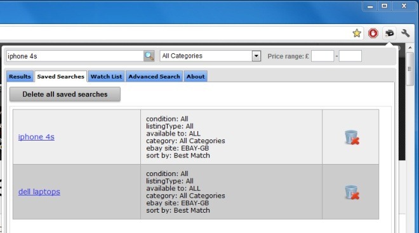This screenshot has width=419, height=233.
Task: Open the About tab
Action: tap(196, 77)
